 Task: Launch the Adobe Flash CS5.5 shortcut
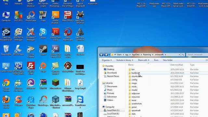56,34
